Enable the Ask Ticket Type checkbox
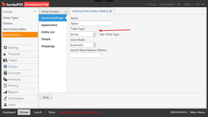 pyautogui.click(x=98, y=34)
